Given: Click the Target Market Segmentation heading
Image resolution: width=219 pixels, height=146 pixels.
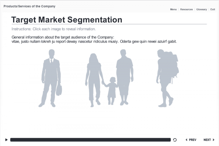Looking at the screenshot, I should click(67, 20).
